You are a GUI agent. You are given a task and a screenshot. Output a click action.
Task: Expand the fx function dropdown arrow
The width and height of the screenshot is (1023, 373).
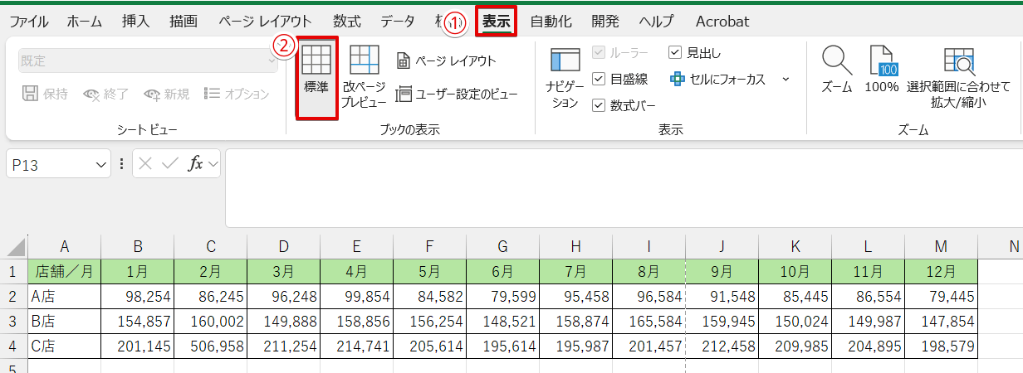(x=213, y=164)
